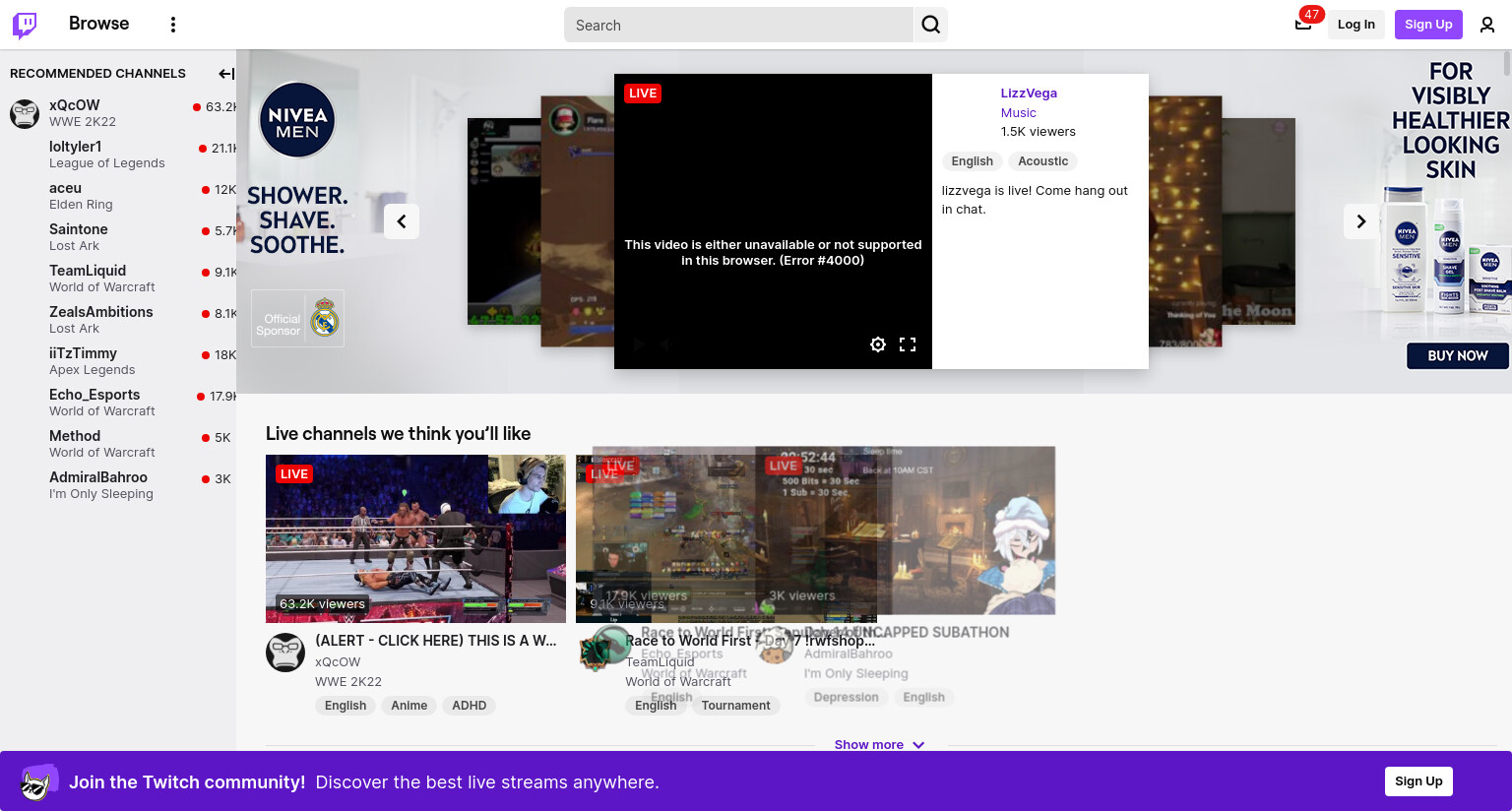Open aceu Elden Ring channel
Screen dimensions: 1512x811
click(x=118, y=196)
